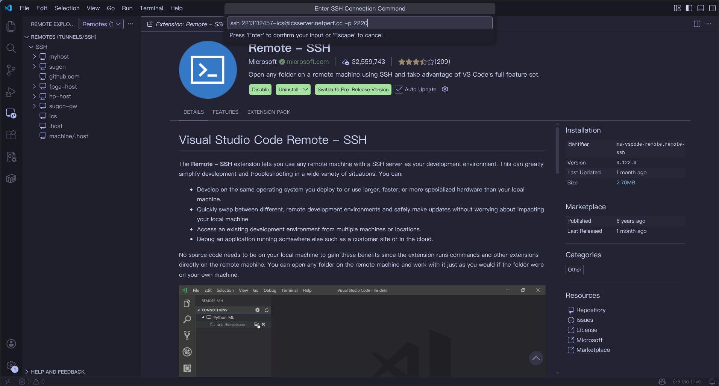Click the SSH connection command input field
719x386 pixels.
coord(359,23)
